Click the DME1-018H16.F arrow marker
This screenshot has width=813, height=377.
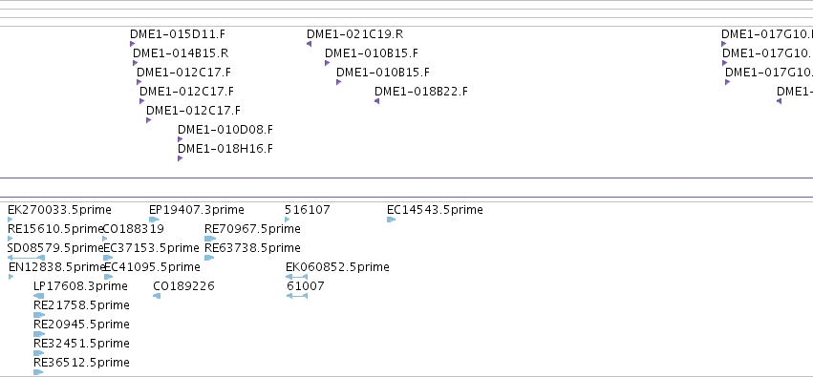[x=180, y=158]
